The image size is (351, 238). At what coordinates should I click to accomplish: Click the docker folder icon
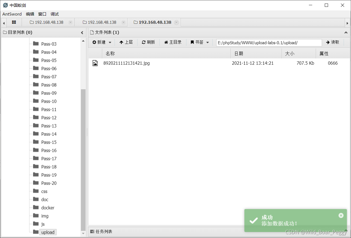pyautogui.click(x=36, y=207)
